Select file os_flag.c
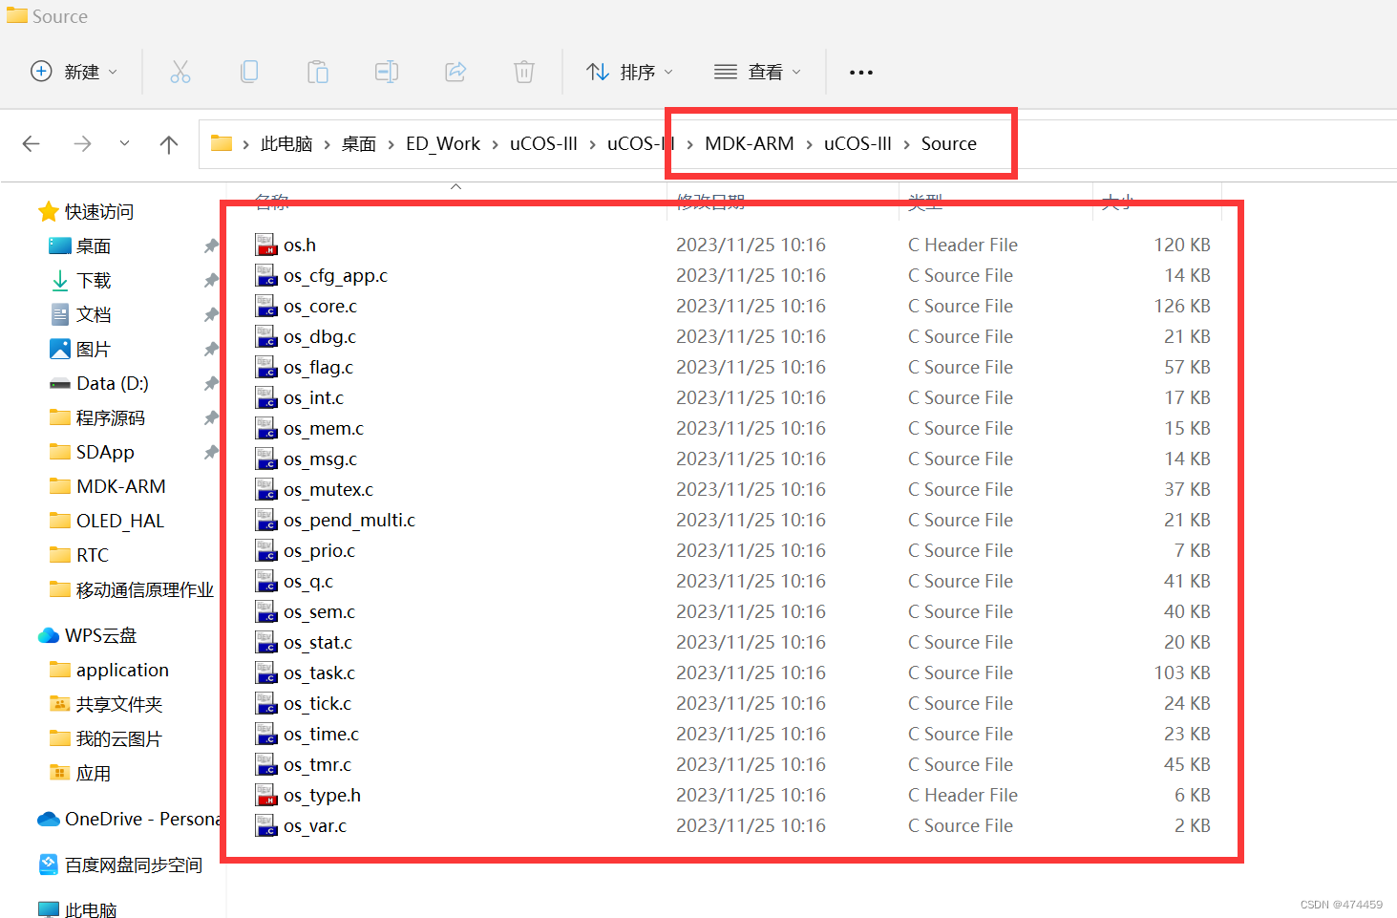 point(318,368)
